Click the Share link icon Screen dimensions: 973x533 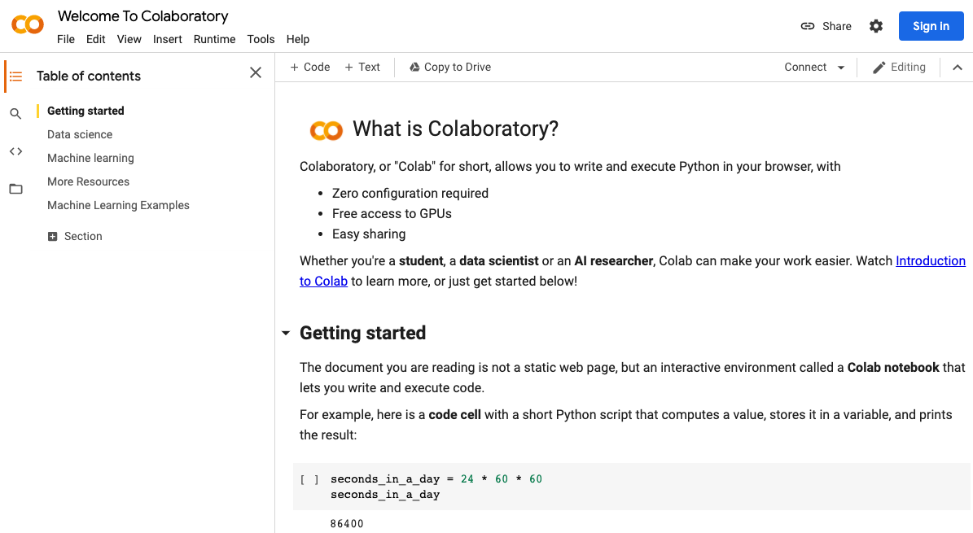808,26
